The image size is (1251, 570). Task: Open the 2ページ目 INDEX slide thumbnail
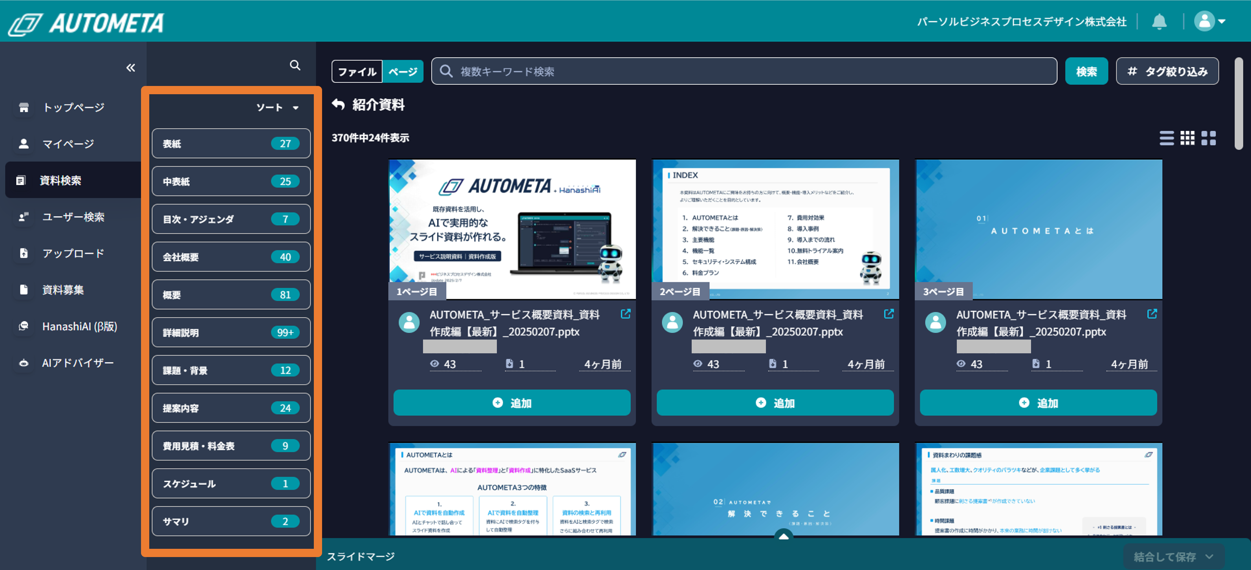coord(776,229)
